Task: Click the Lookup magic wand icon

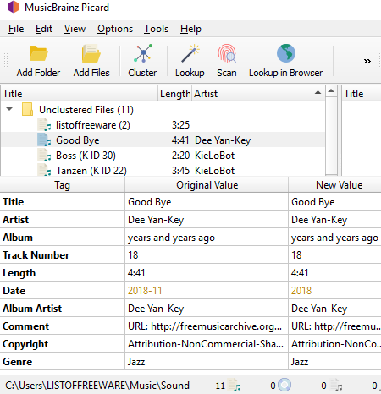Action: pos(190,53)
